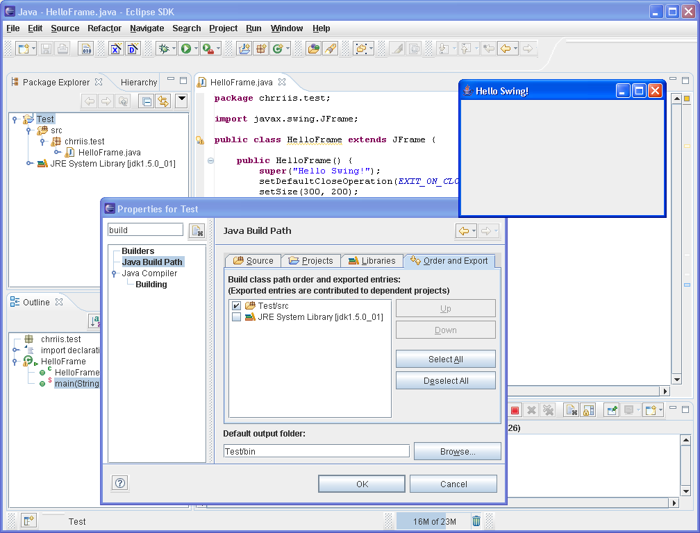
Task: Click the red Terminate icon in Console
Action: pyautogui.click(x=515, y=410)
